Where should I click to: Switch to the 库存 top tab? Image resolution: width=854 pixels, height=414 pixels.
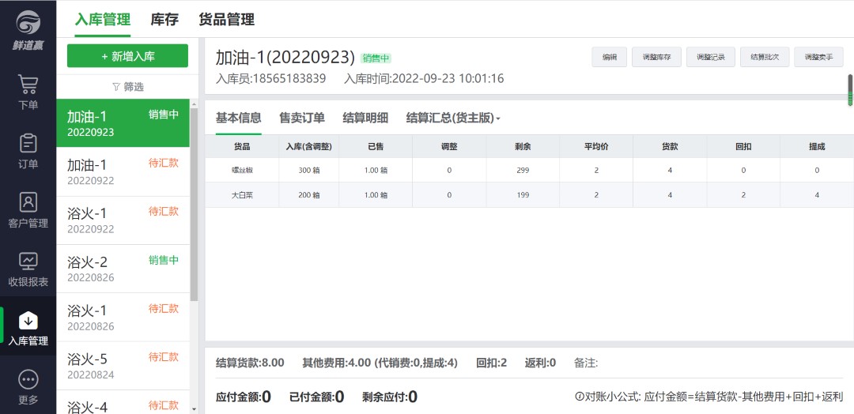[x=164, y=20]
